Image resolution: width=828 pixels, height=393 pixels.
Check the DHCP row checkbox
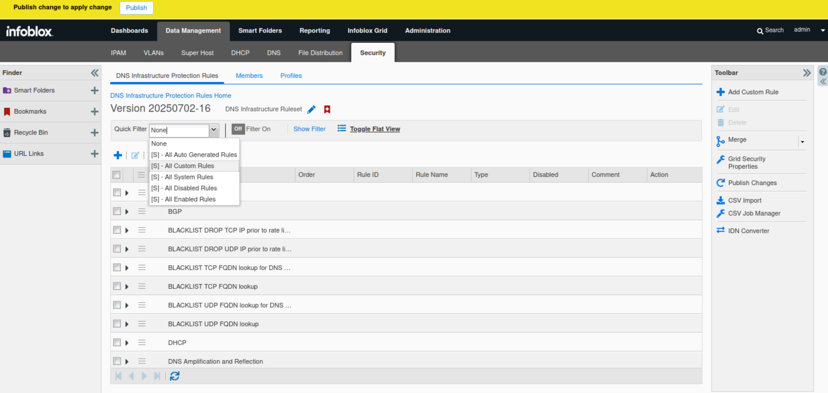[x=117, y=342]
